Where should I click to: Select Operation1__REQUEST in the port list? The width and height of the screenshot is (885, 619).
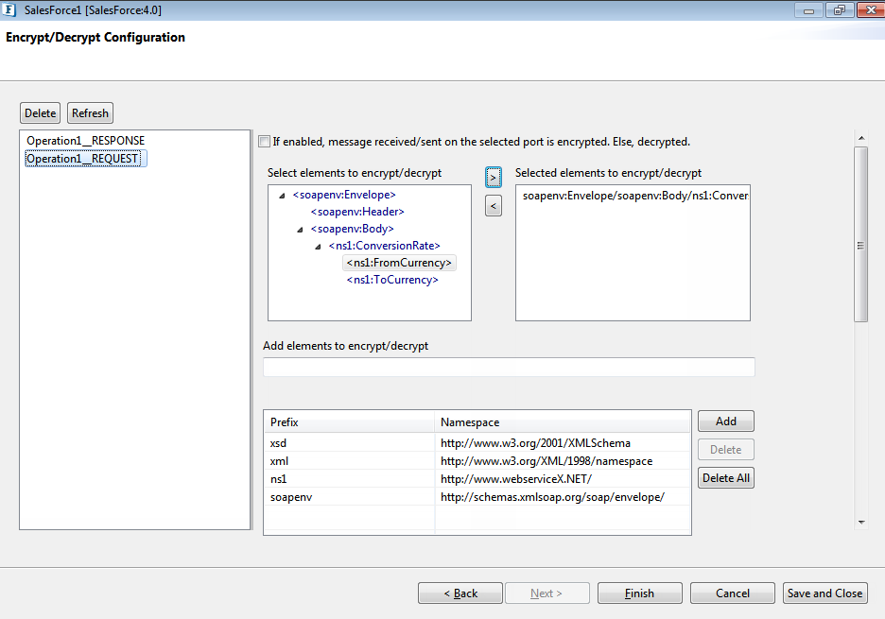tap(86, 159)
